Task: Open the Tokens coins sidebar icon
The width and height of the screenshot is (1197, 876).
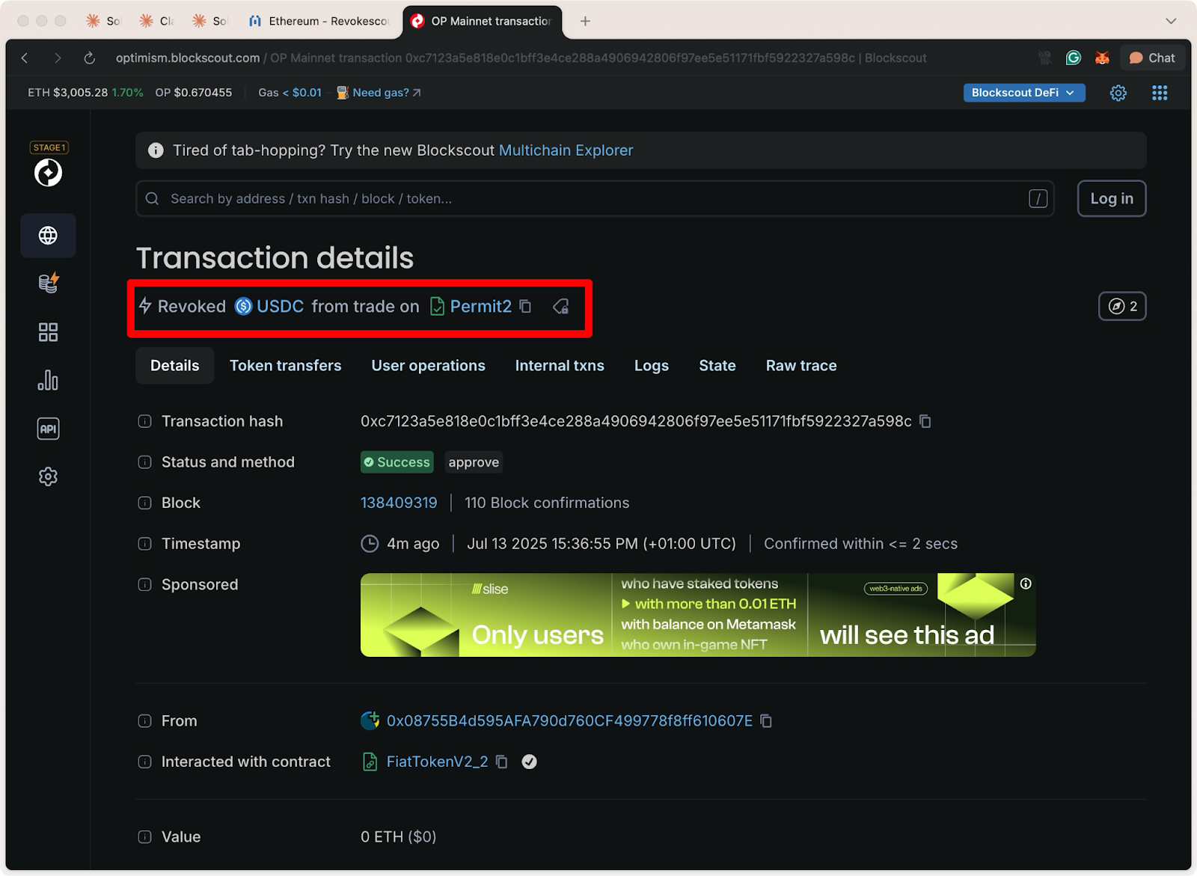Action: click(48, 283)
